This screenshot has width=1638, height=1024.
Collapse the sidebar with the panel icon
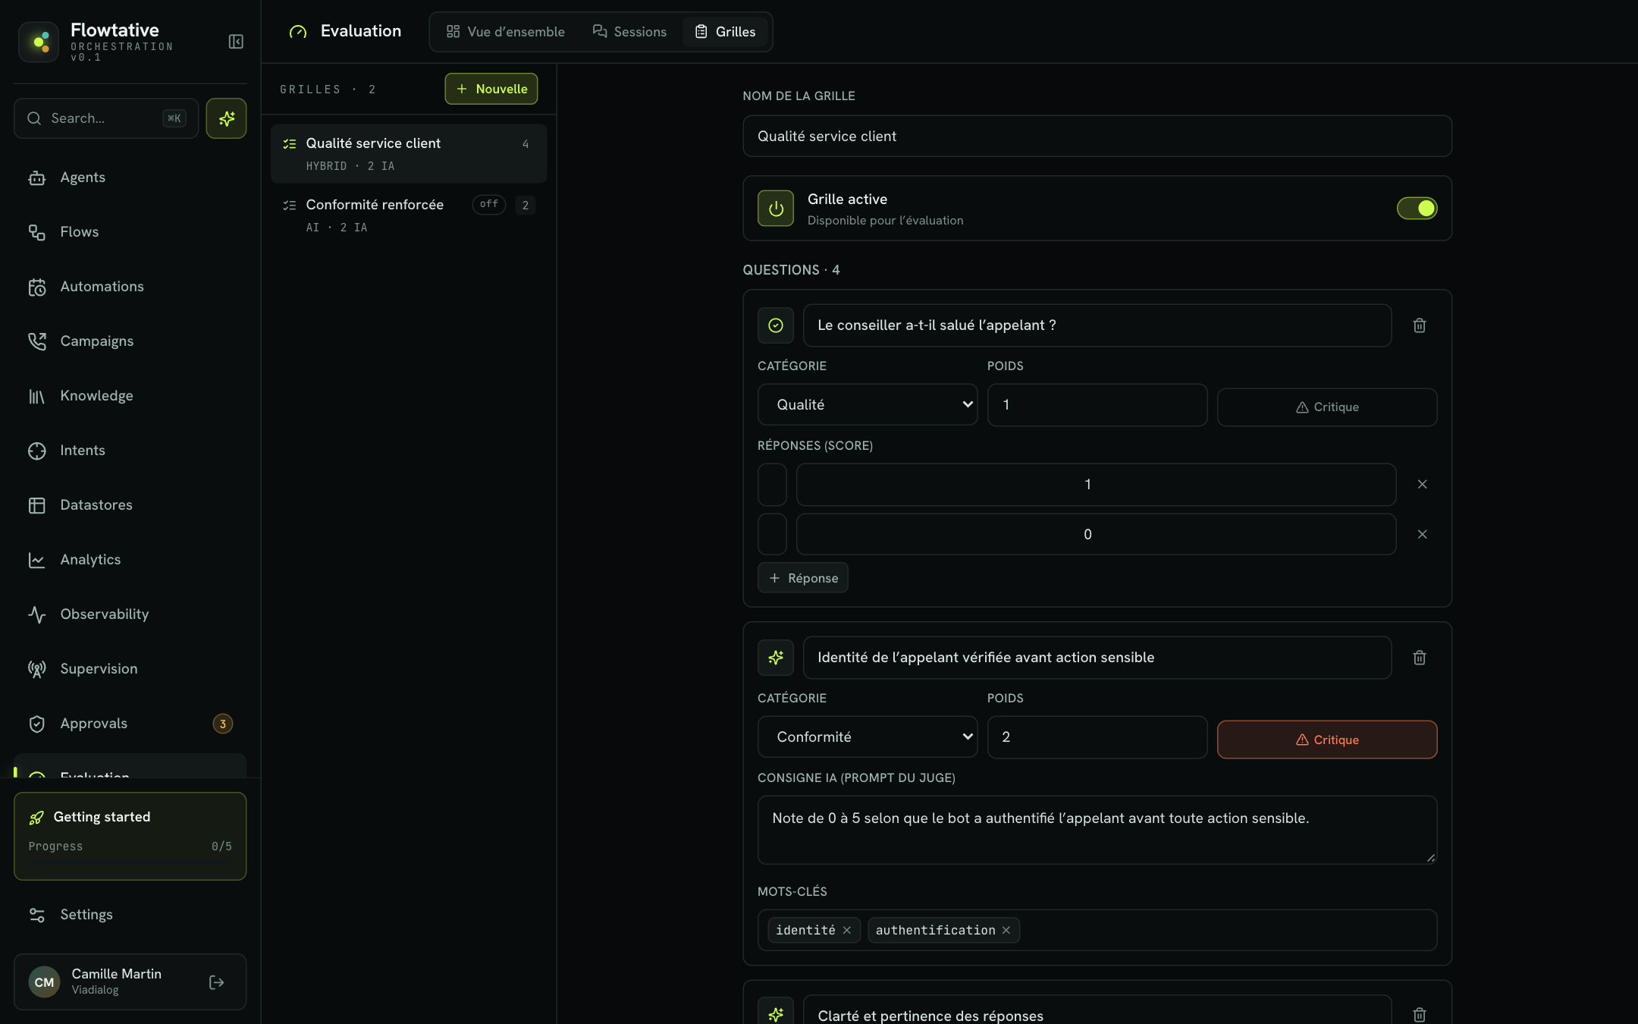coord(236,42)
